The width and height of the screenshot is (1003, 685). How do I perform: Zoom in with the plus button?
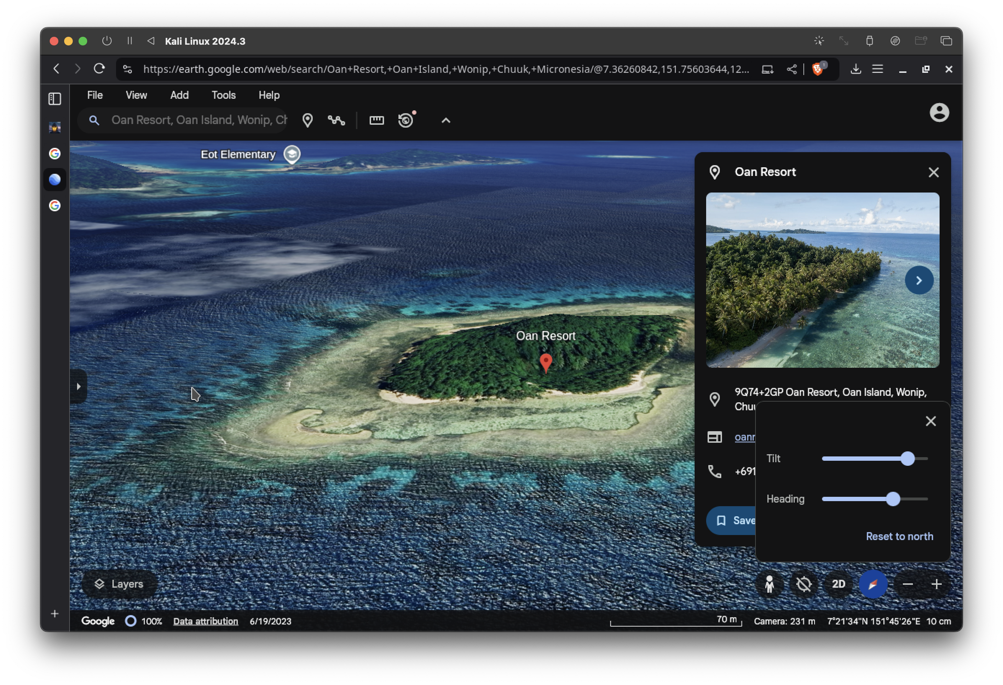coord(936,584)
